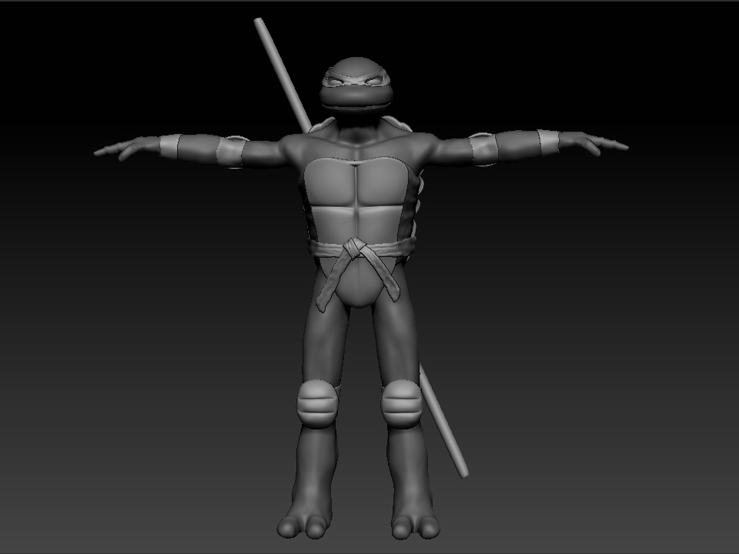The width and height of the screenshot is (739, 554).
Task: Pick the knee pad on the viewer's right
Action: coord(402,404)
